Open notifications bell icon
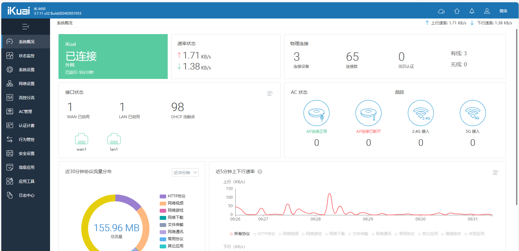519x251 pixels. coord(472,11)
